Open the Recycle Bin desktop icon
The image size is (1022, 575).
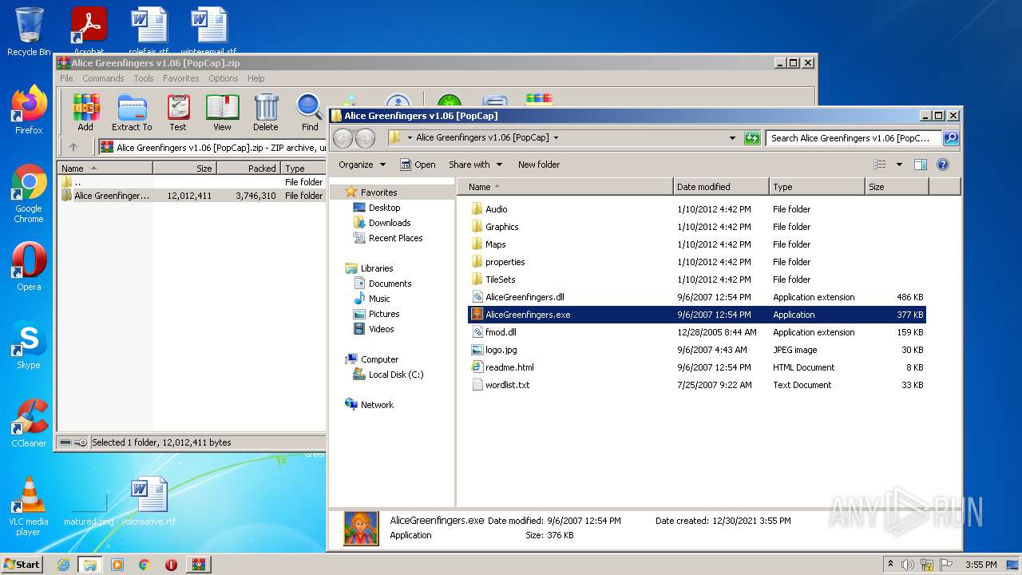click(x=29, y=31)
